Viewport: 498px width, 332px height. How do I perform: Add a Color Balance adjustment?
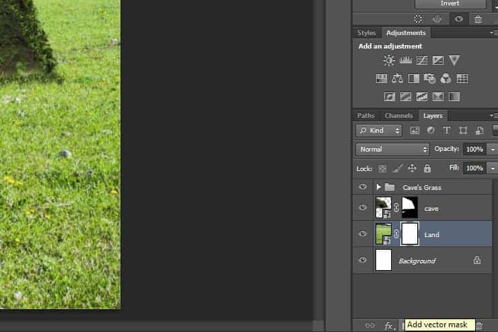397,79
